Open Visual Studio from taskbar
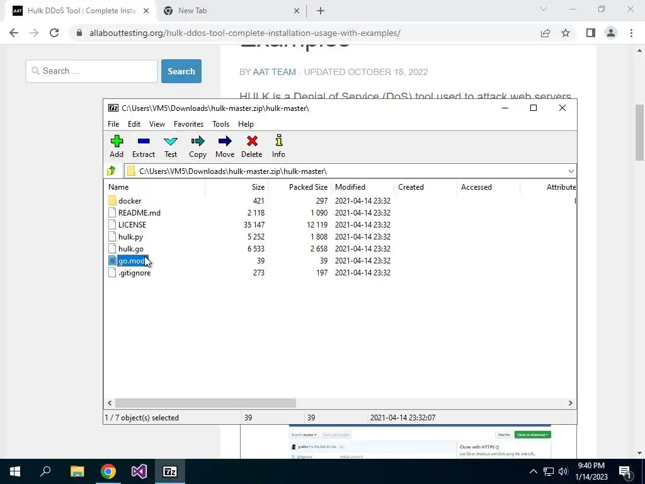This screenshot has height=484, width=645. (139, 471)
